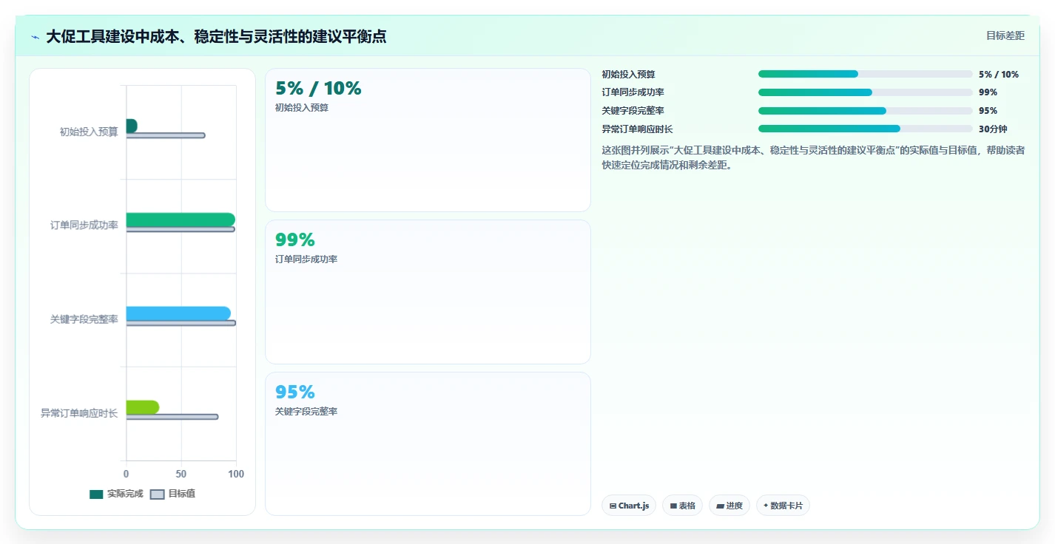The image size is (1055, 544).
Task: Click the lime 异常订单响应时长 actual bar
Action: [143, 407]
